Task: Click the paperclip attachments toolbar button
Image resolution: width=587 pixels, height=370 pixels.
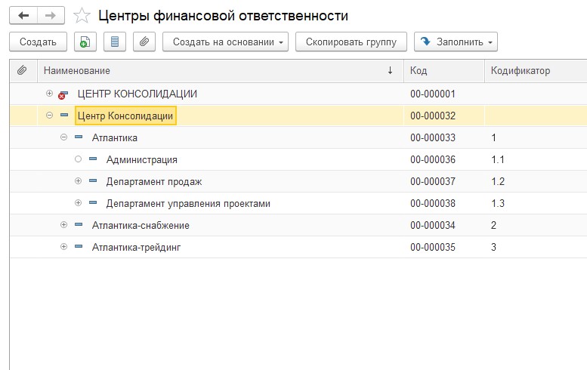Action: tap(144, 42)
